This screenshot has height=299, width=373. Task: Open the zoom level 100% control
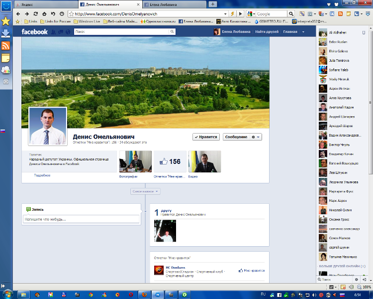364,287
